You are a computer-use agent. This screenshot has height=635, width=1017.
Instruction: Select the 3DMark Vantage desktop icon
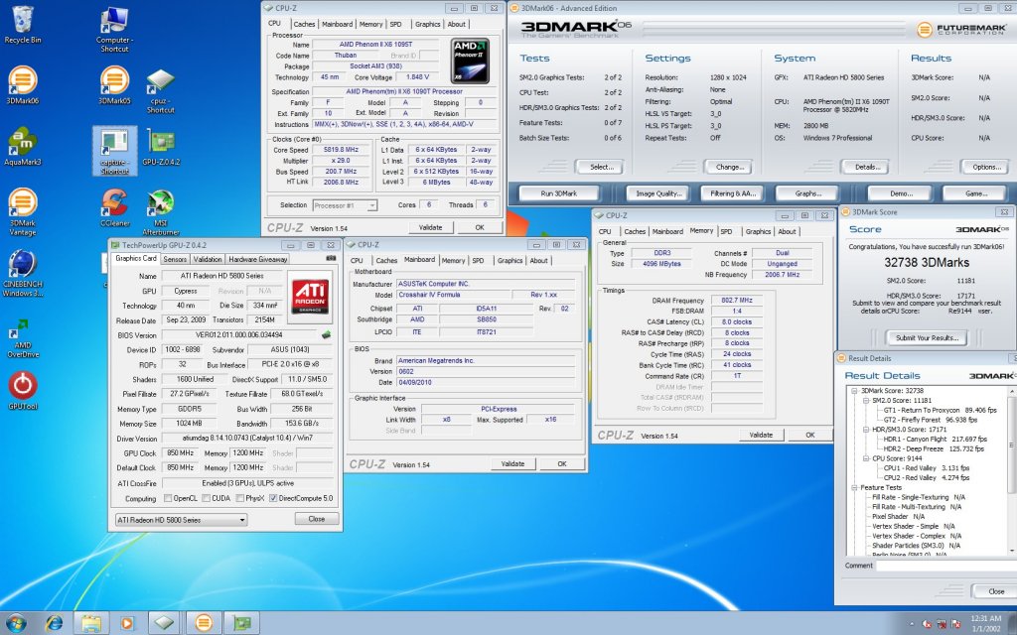click(x=23, y=212)
